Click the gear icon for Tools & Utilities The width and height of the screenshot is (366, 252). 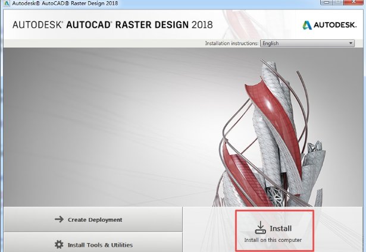[59, 244]
